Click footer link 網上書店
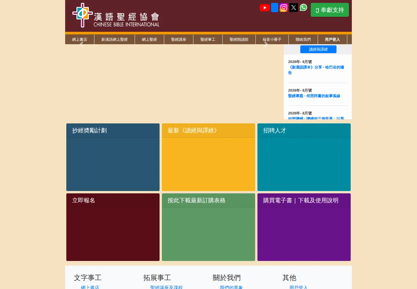 [x=90, y=287]
